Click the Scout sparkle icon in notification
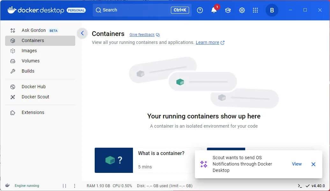Viewport: 330px width, 191px height. 204,164
